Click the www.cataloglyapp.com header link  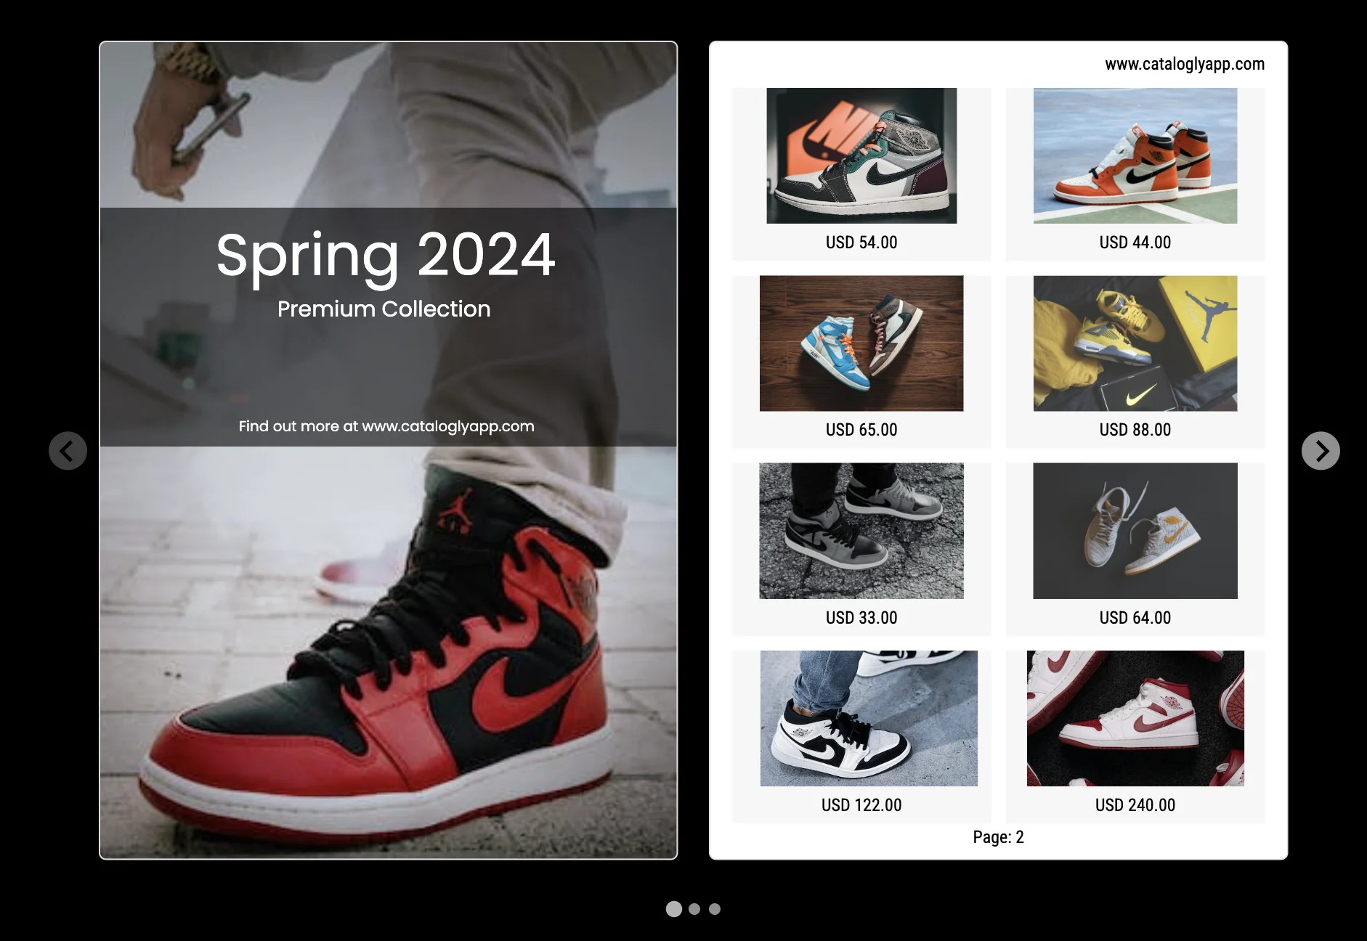(x=1185, y=64)
